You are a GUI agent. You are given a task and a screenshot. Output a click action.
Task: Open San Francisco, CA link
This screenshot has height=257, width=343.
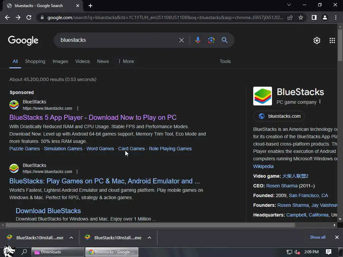pos(308,195)
